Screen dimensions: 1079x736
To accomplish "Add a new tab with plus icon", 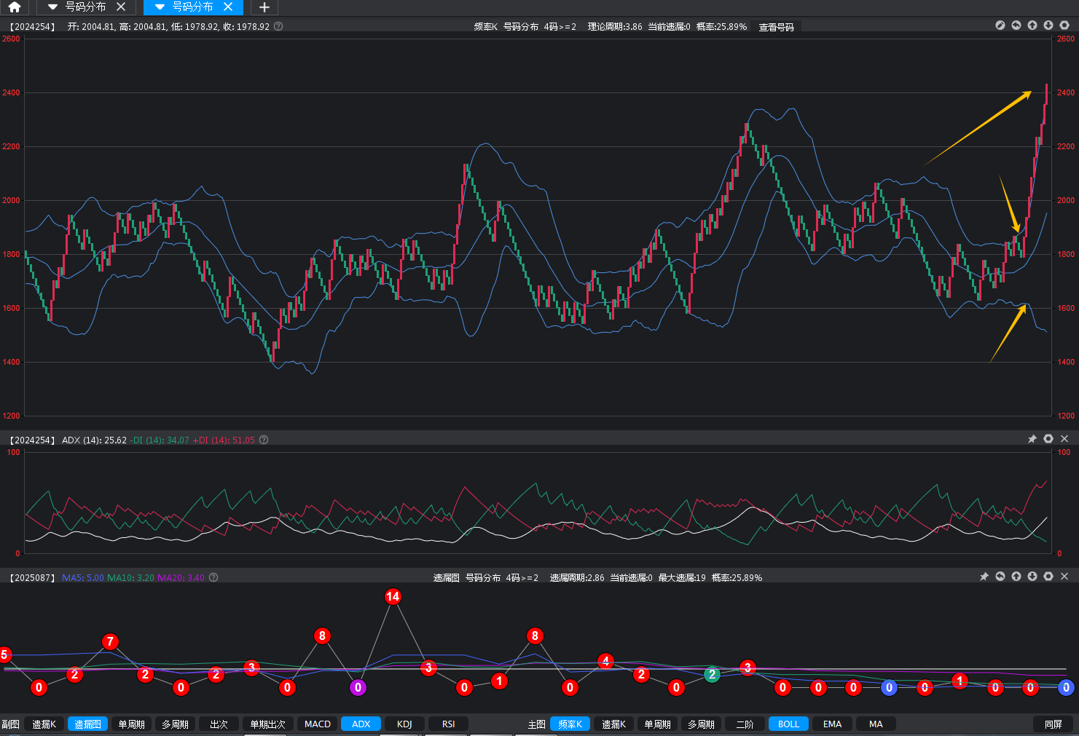I will click(x=264, y=7).
